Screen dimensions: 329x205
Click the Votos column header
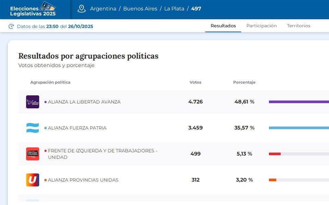(195, 82)
